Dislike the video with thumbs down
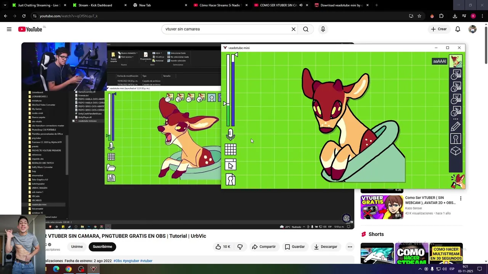This screenshot has width=488, height=274. [240, 247]
